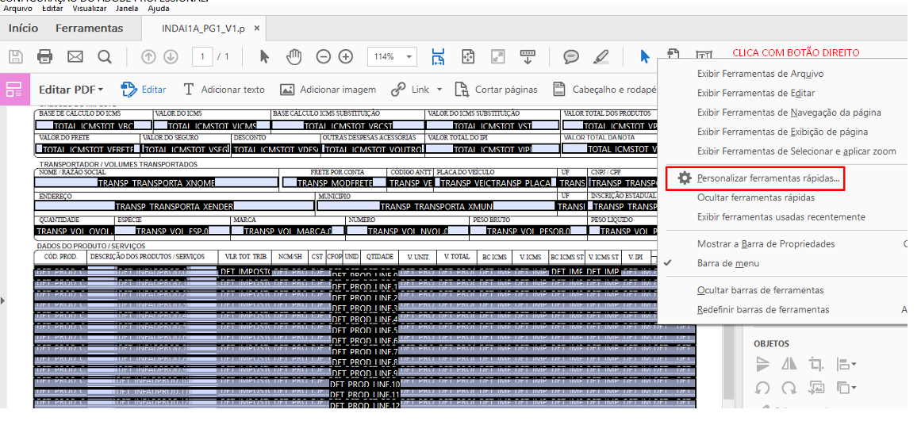Click the Adicionar texto button

(224, 90)
